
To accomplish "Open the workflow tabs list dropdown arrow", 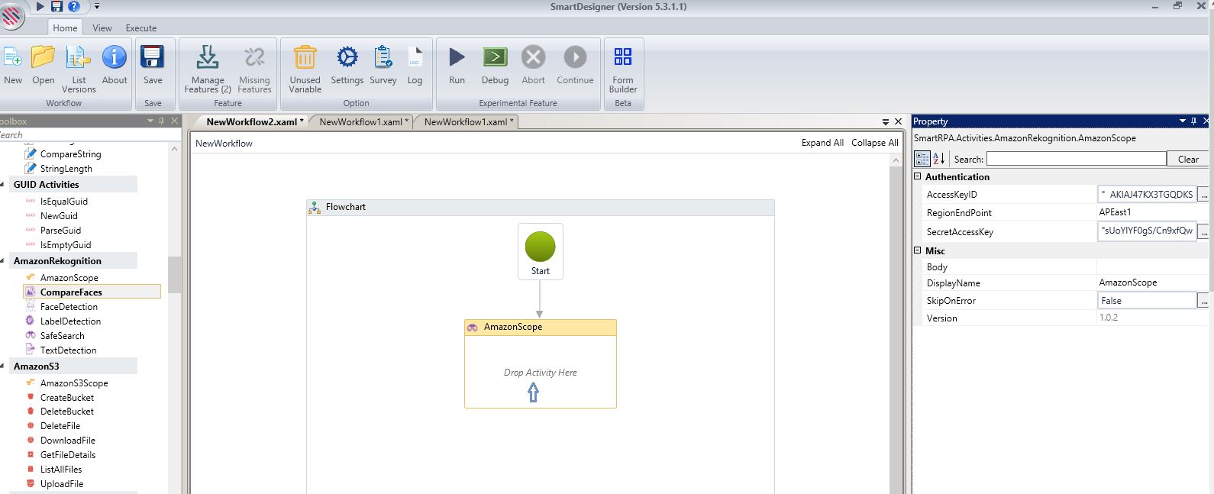I will [886, 121].
